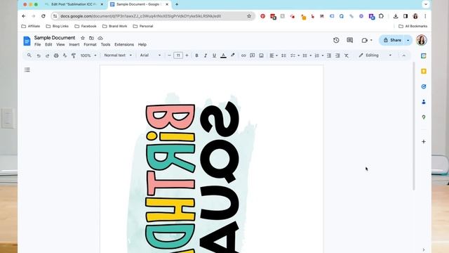The height and width of the screenshot is (253, 449).
Task: Open the Insert menu
Action: tap(74, 45)
